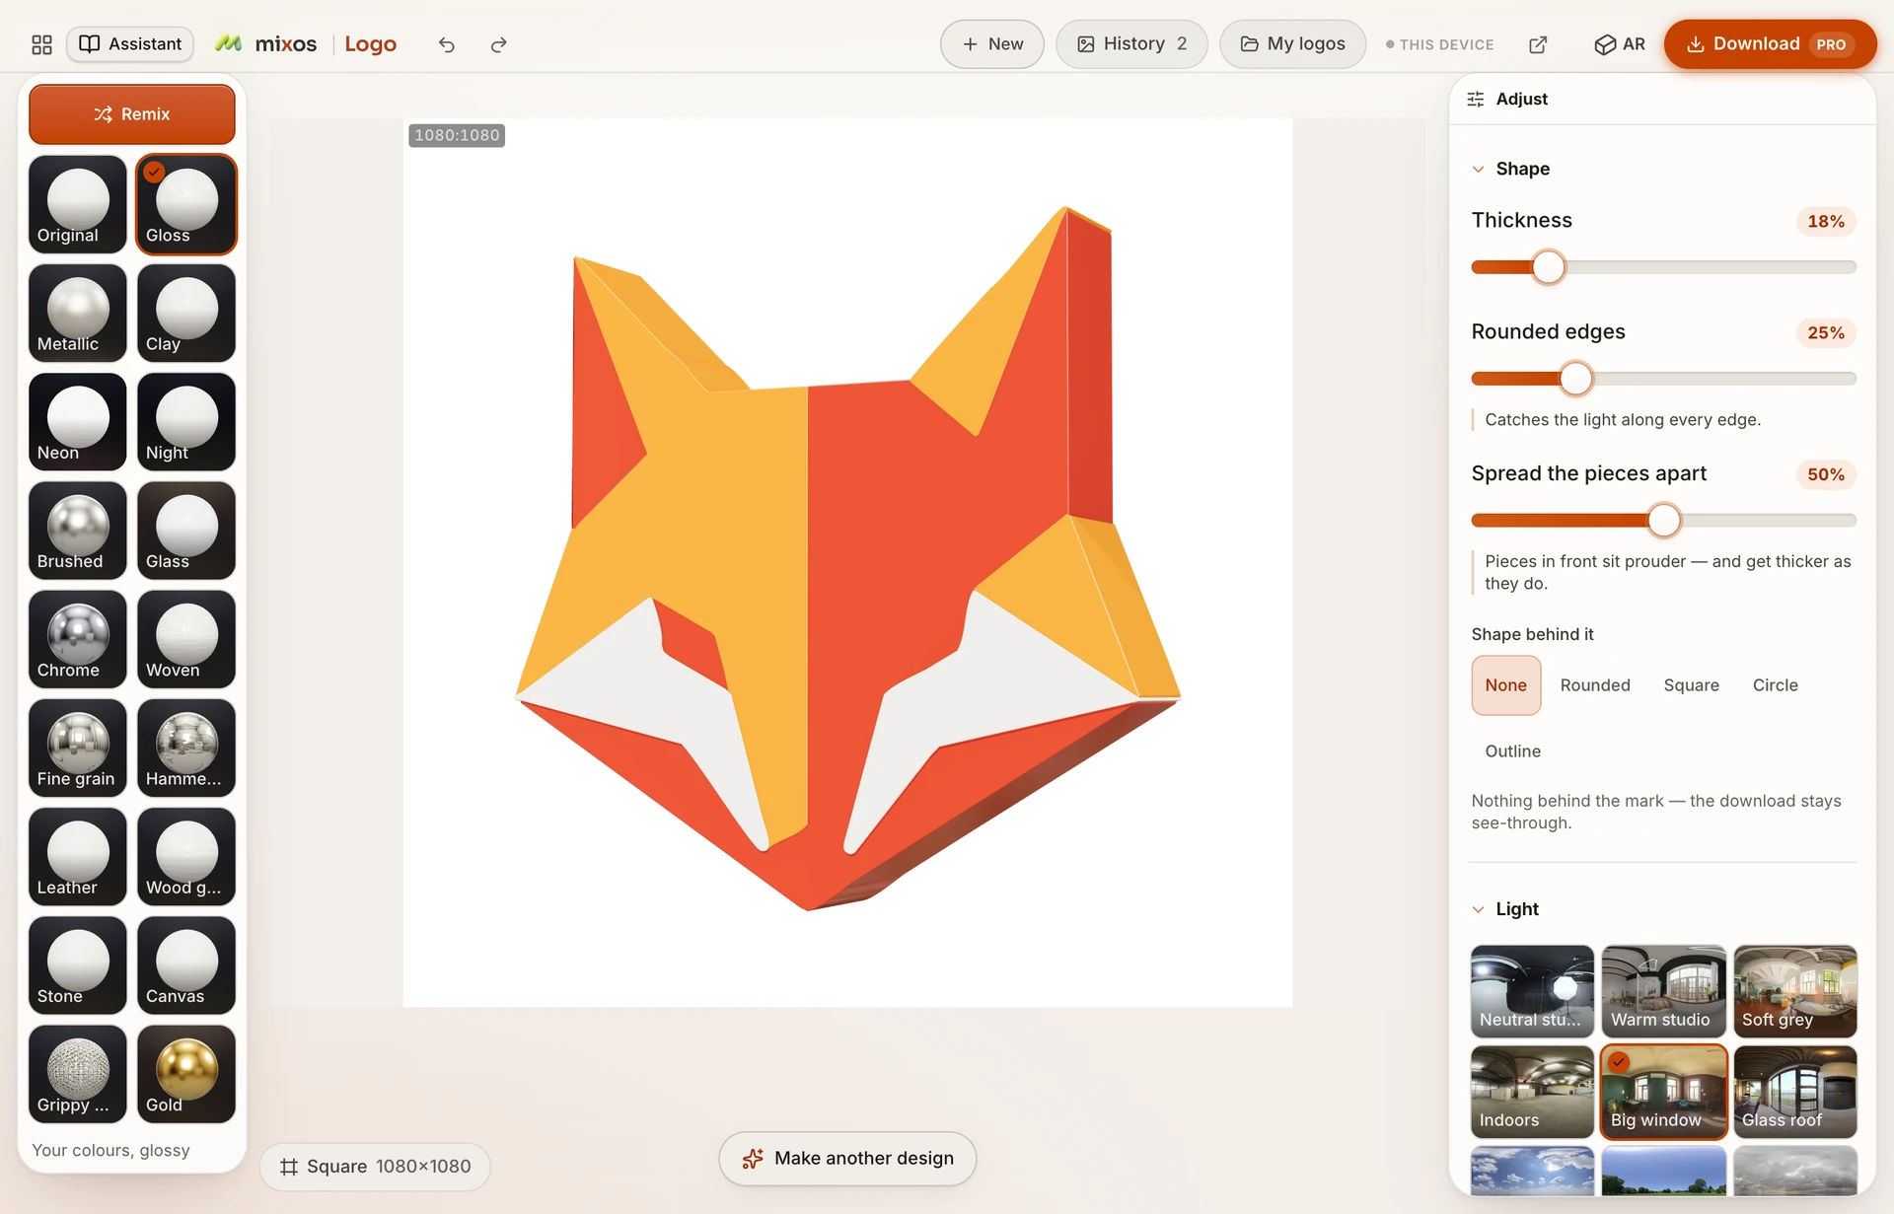Screen dimensions: 1894x1214
Task: Open the external link share icon
Action: (1538, 44)
